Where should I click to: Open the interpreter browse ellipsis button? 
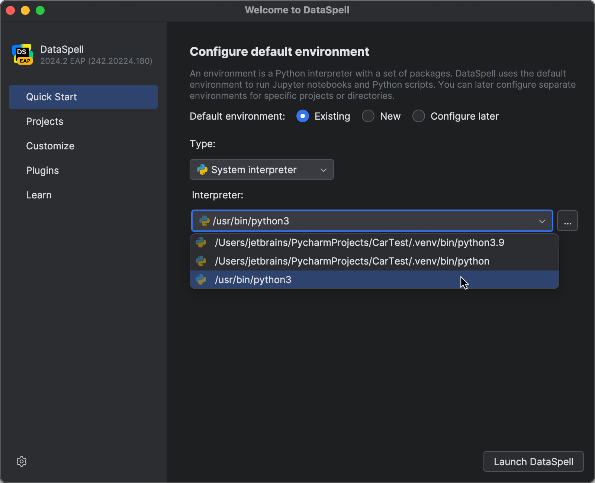click(567, 221)
